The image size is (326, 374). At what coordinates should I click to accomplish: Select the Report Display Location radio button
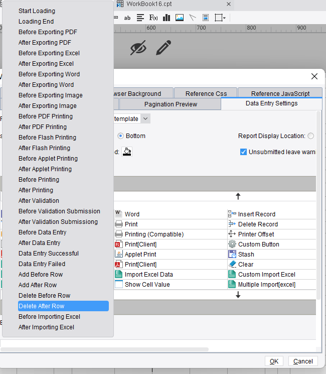(311, 136)
